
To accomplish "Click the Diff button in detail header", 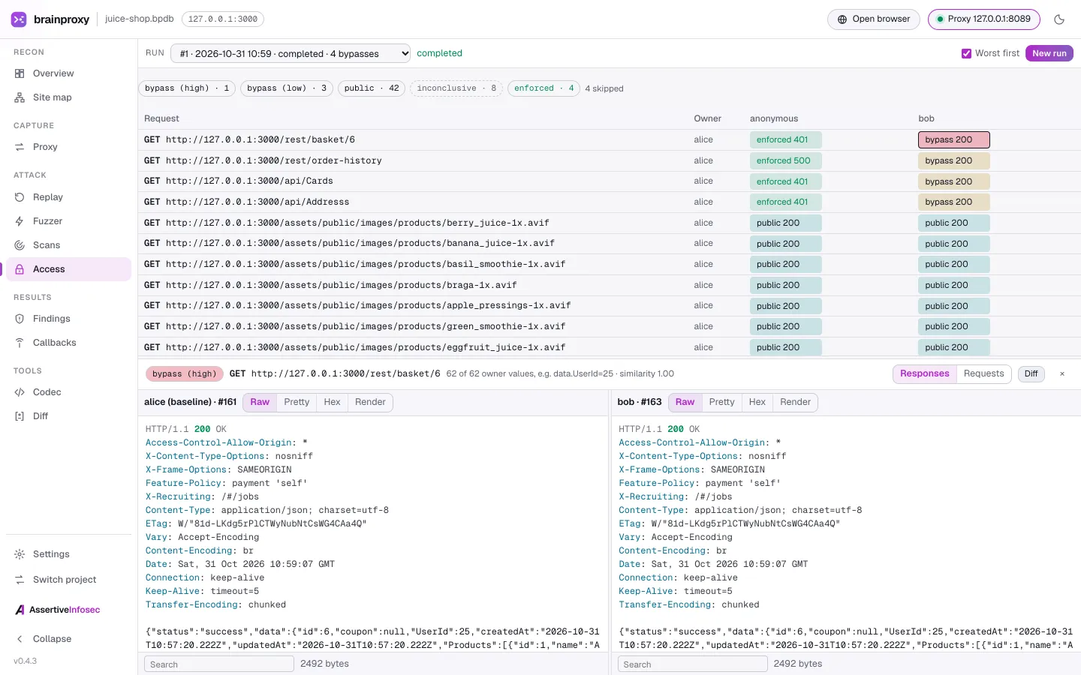I will click(x=1031, y=373).
